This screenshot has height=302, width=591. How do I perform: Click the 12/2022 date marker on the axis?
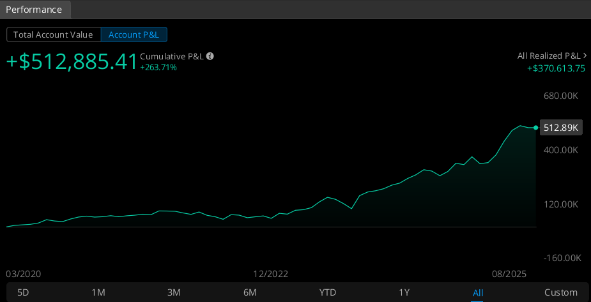270,274
